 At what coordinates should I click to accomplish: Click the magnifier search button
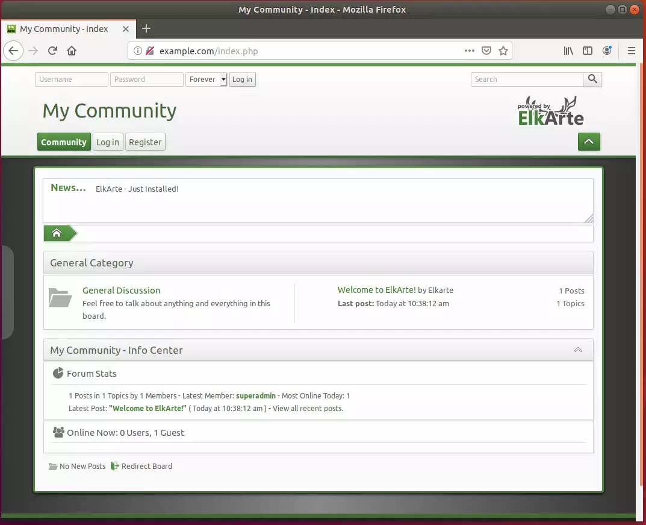pos(592,79)
